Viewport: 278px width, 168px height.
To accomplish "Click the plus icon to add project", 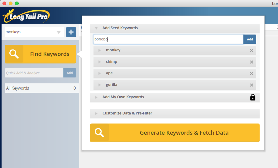I will (71, 32).
